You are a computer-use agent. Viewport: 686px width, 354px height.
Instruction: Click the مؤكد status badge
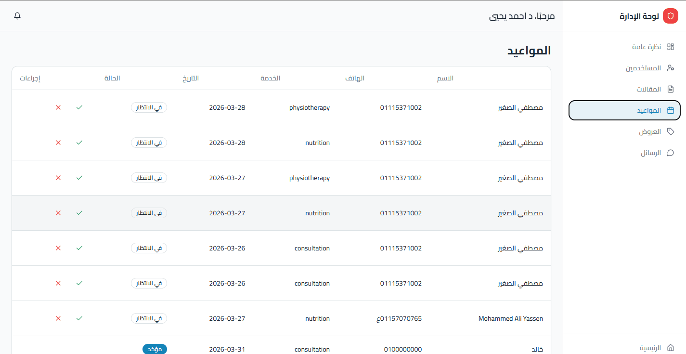[155, 349]
